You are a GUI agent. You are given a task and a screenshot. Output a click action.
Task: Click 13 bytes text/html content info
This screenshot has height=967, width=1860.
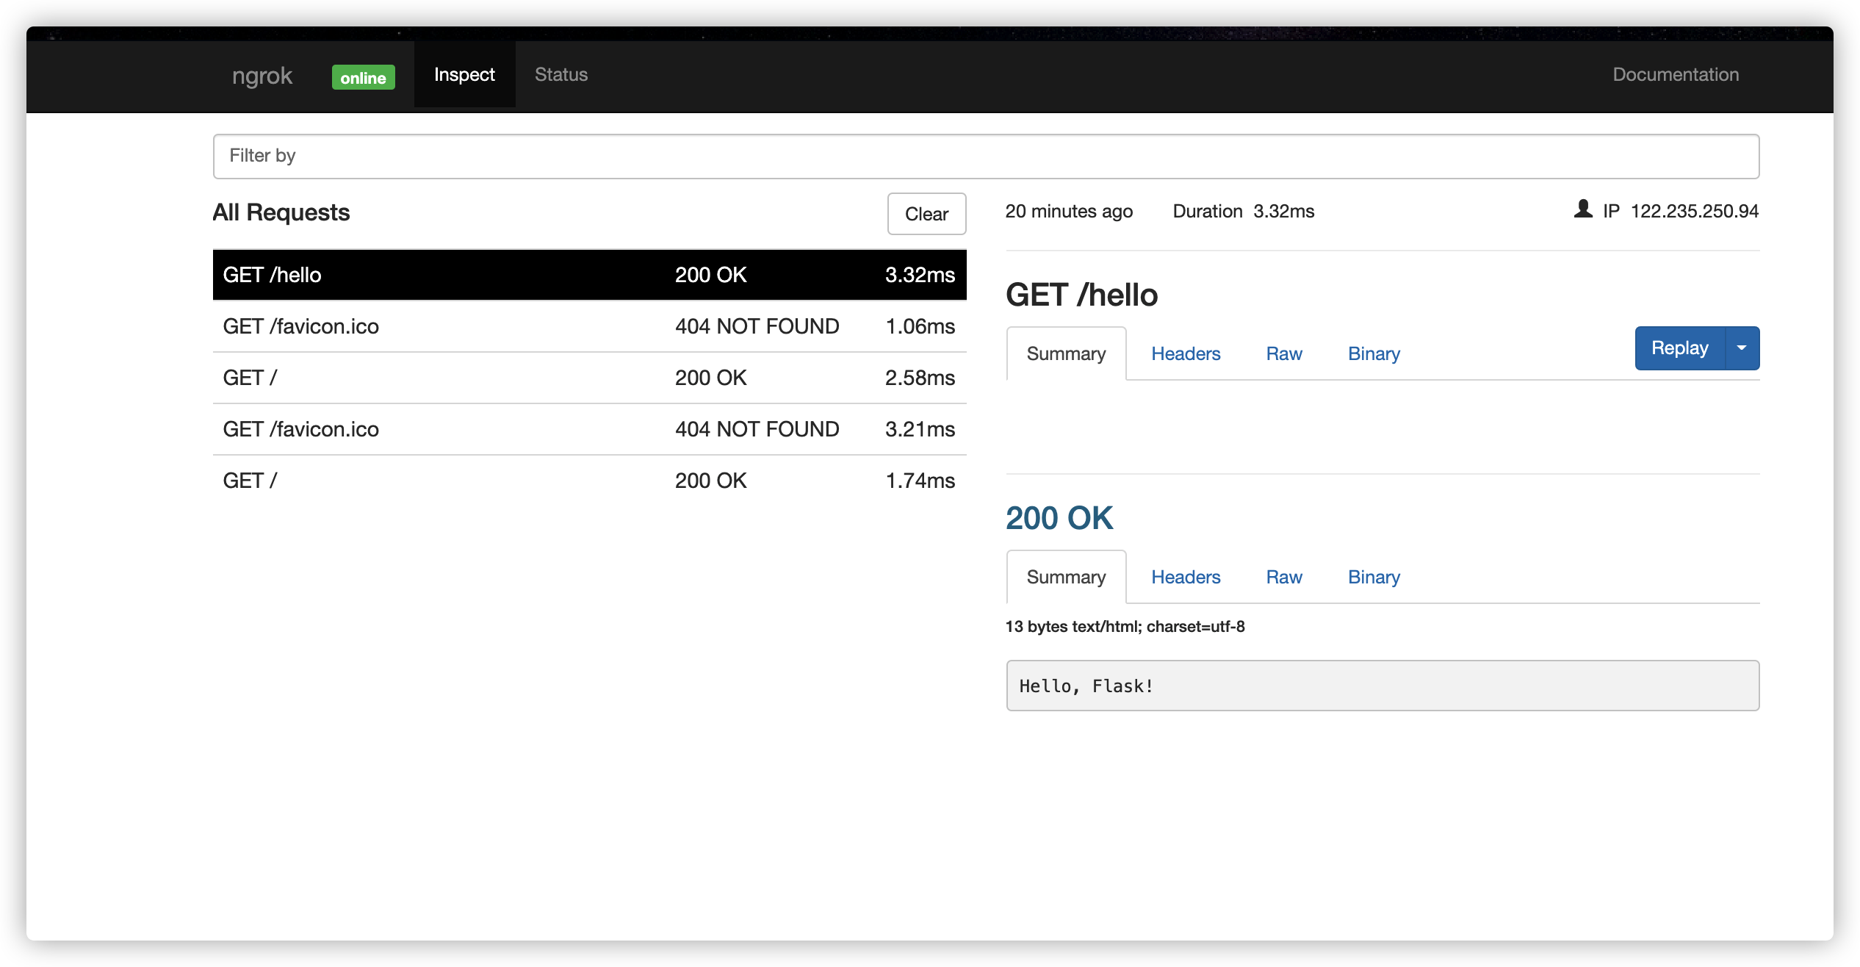(1125, 627)
